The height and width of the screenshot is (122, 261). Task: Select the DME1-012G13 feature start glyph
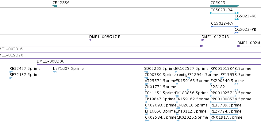203,40
